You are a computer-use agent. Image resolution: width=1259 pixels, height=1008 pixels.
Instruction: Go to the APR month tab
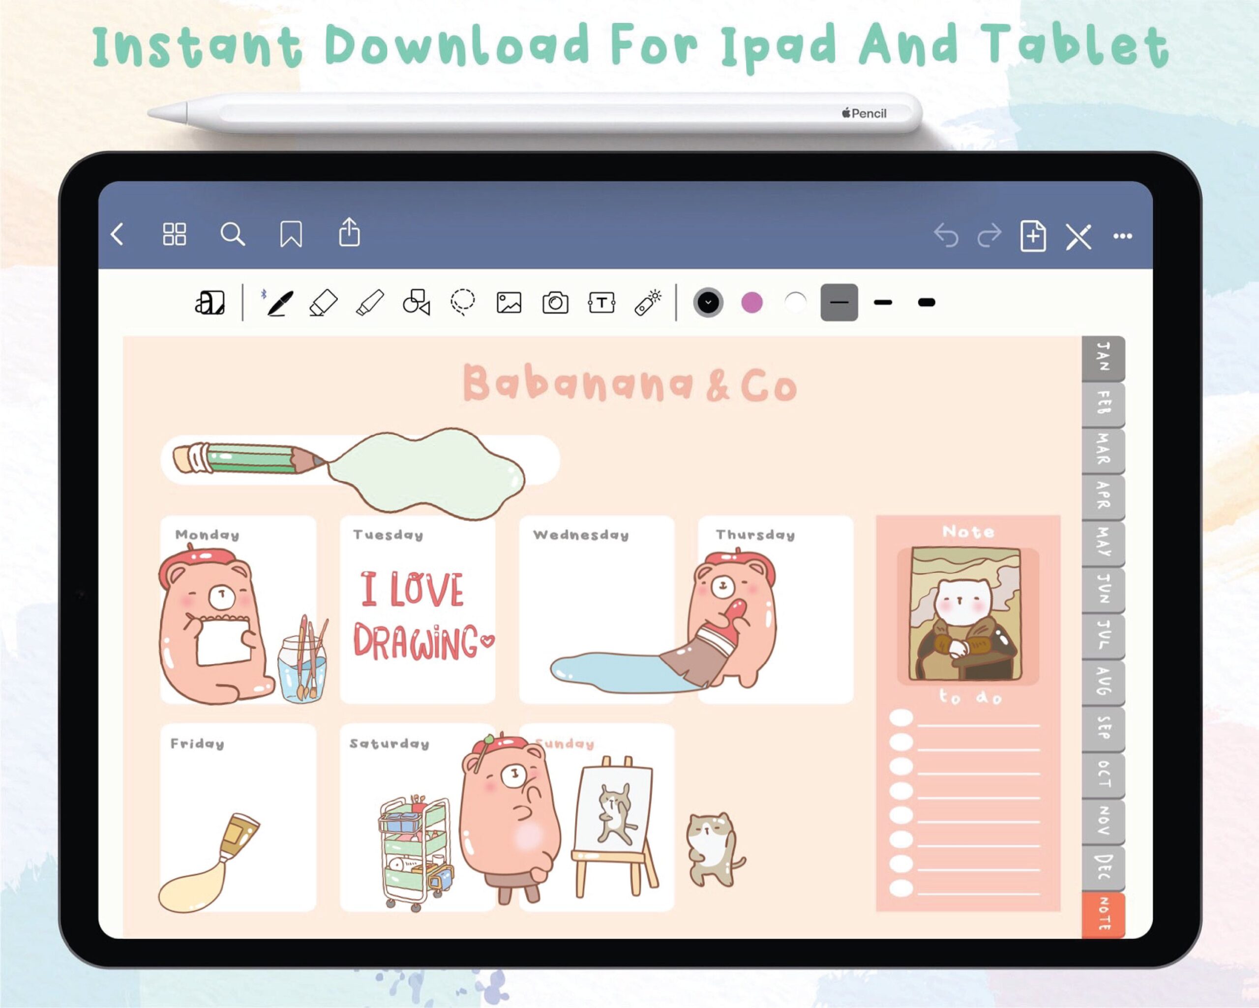1103,497
